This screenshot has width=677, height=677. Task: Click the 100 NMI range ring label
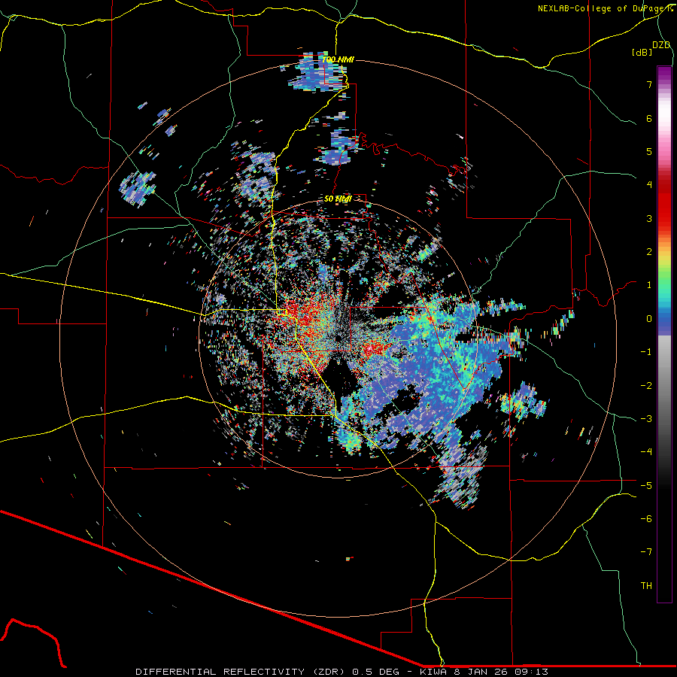pyautogui.click(x=338, y=59)
